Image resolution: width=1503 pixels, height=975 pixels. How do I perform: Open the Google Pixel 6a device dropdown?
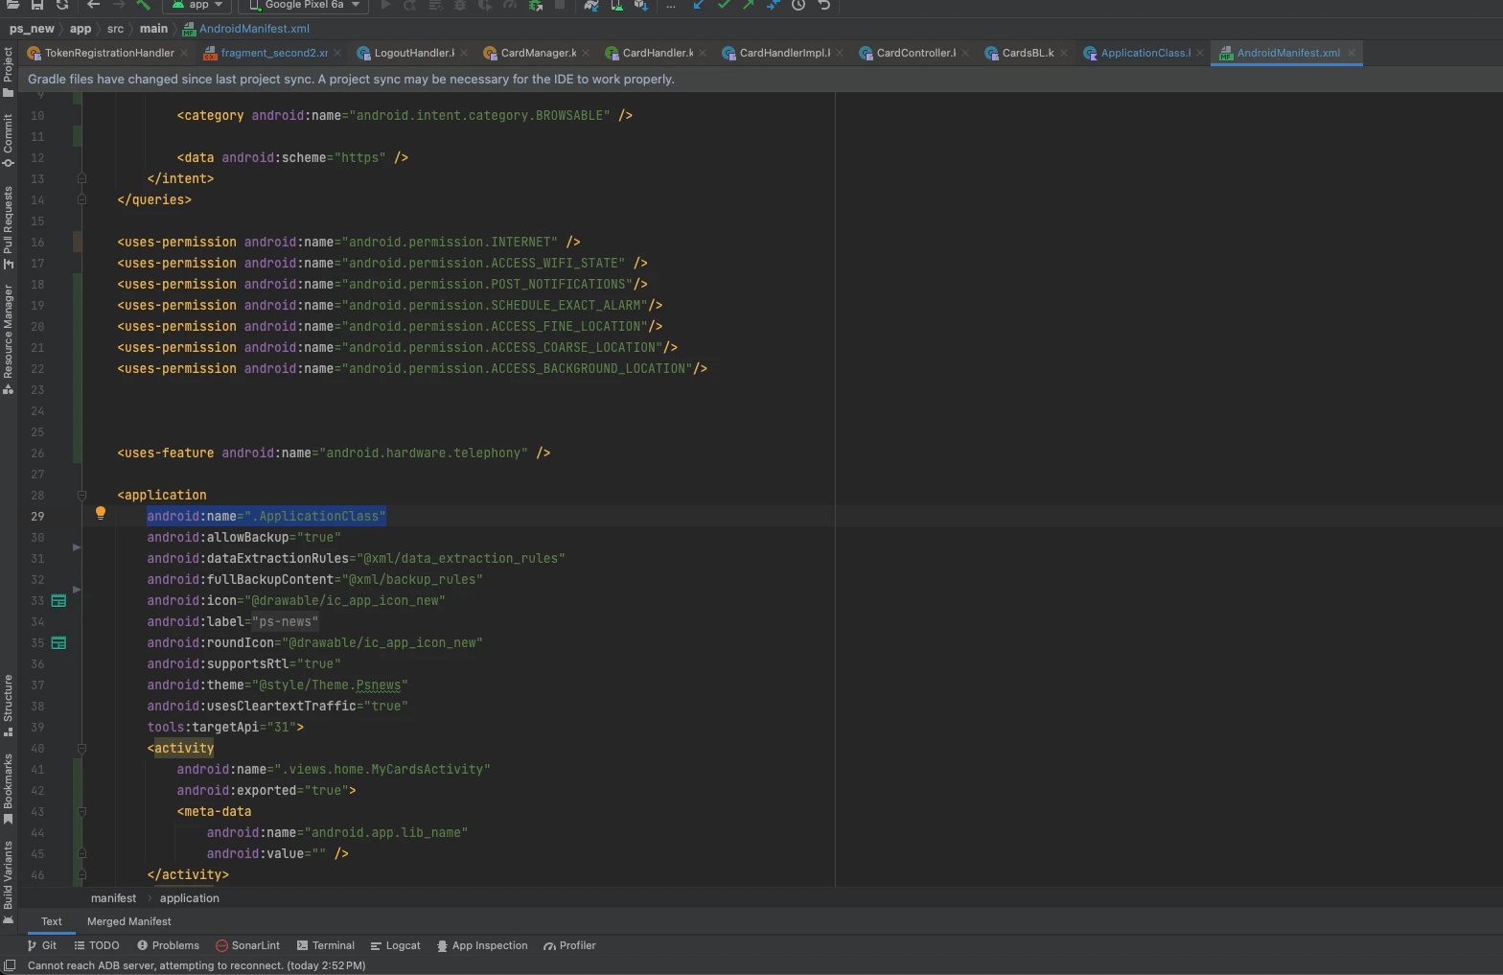[304, 5]
